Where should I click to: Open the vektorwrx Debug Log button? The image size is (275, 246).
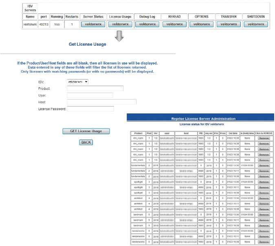[147, 24]
